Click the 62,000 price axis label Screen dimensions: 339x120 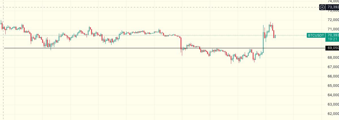pos(333,114)
